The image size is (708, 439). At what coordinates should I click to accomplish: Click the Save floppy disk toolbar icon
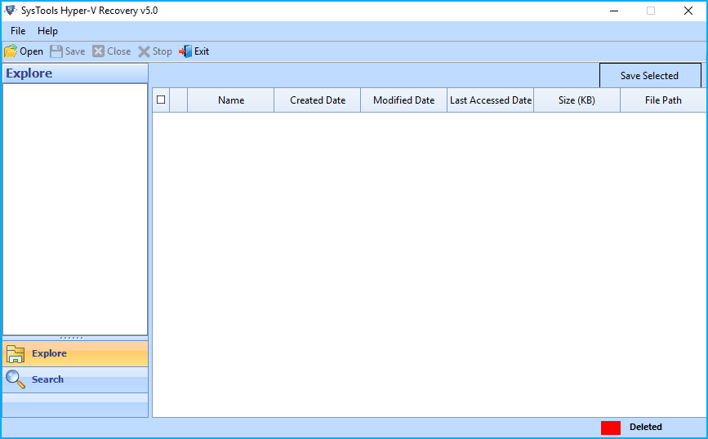[x=56, y=51]
